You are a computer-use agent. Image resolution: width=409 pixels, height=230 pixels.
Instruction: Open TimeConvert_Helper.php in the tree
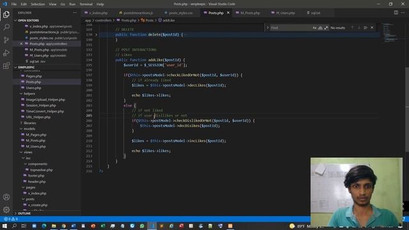(45, 111)
